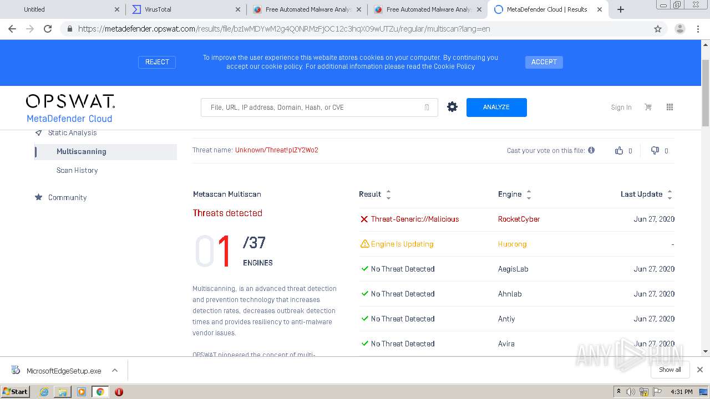Click the page vertical scrollbar
This screenshot has width=710, height=399.
(x=706, y=93)
